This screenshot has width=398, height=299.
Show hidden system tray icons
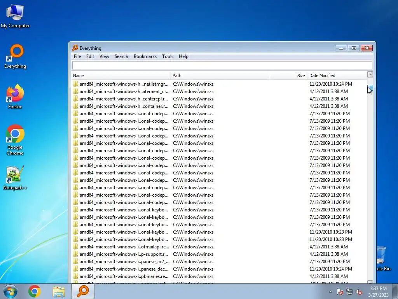click(330, 292)
